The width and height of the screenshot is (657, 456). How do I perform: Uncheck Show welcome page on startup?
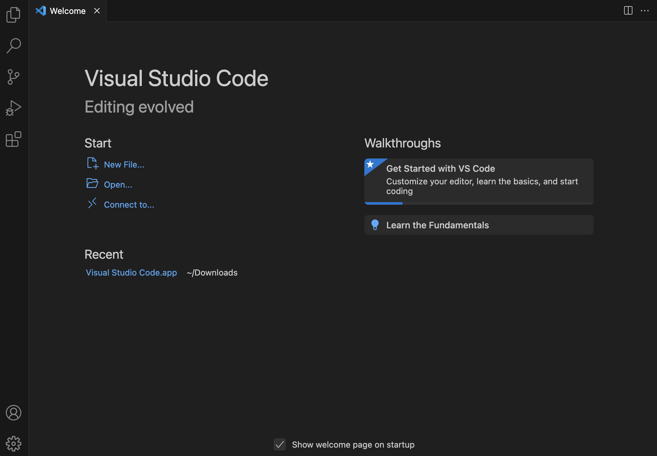pos(280,444)
